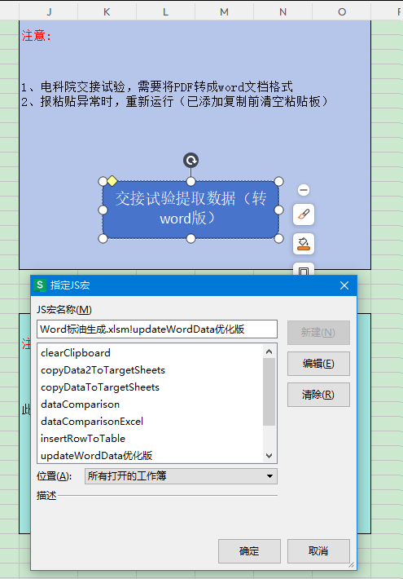The image size is (403, 579).
Task: Select clearClipboard in the macro list
Action: coord(151,353)
